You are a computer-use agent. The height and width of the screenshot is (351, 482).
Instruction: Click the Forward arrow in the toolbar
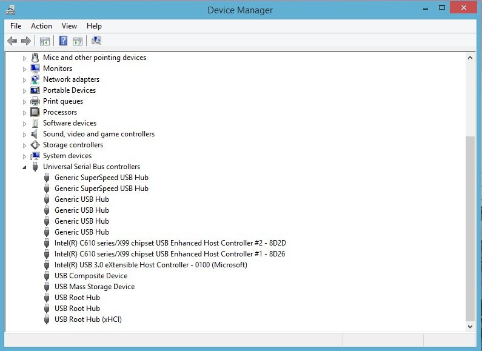click(x=25, y=41)
